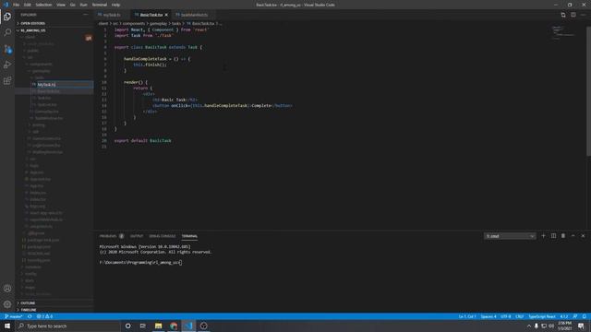Click the editor minimap
The width and height of the screenshot is (591, 332).
(x=564, y=32)
